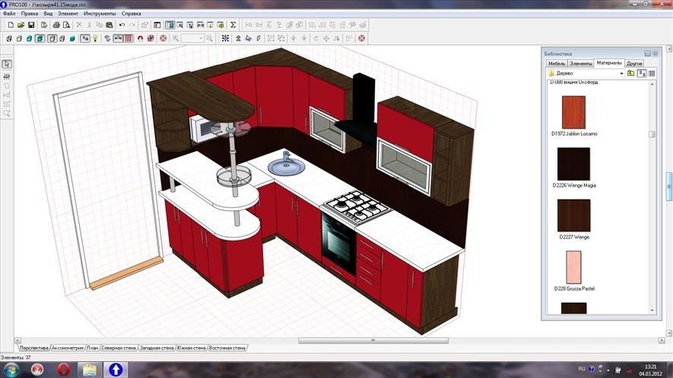
Task: Click the zoom out magnifier icon
Action: [x=209, y=39]
